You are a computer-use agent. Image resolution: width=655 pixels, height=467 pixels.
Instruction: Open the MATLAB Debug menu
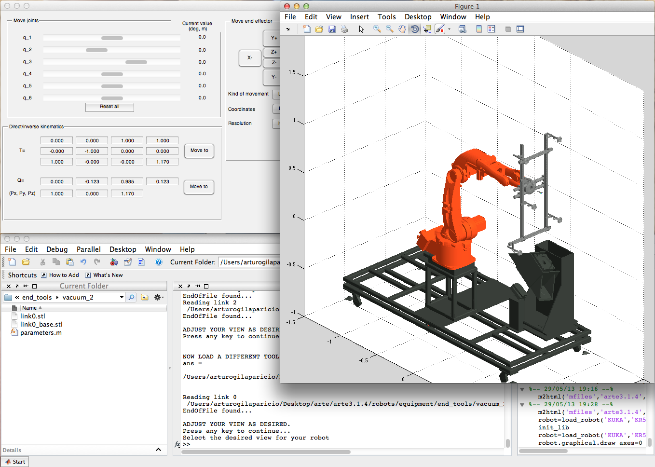point(57,249)
